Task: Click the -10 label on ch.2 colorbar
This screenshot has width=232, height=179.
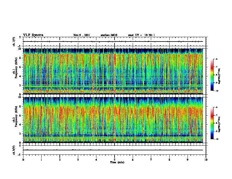Action: click(216, 139)
